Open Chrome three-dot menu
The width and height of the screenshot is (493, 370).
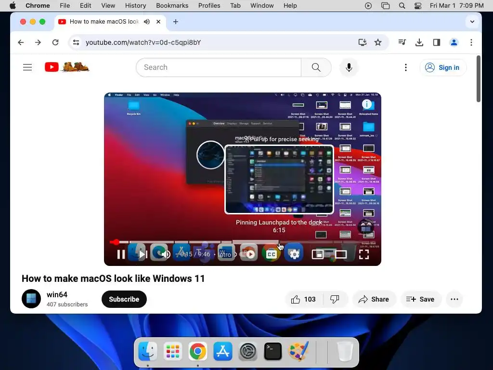[471, 42]
